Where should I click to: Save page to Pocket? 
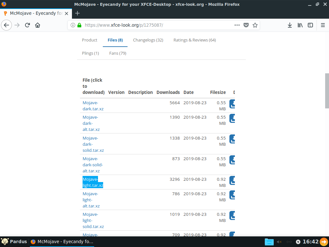[246, 25]
